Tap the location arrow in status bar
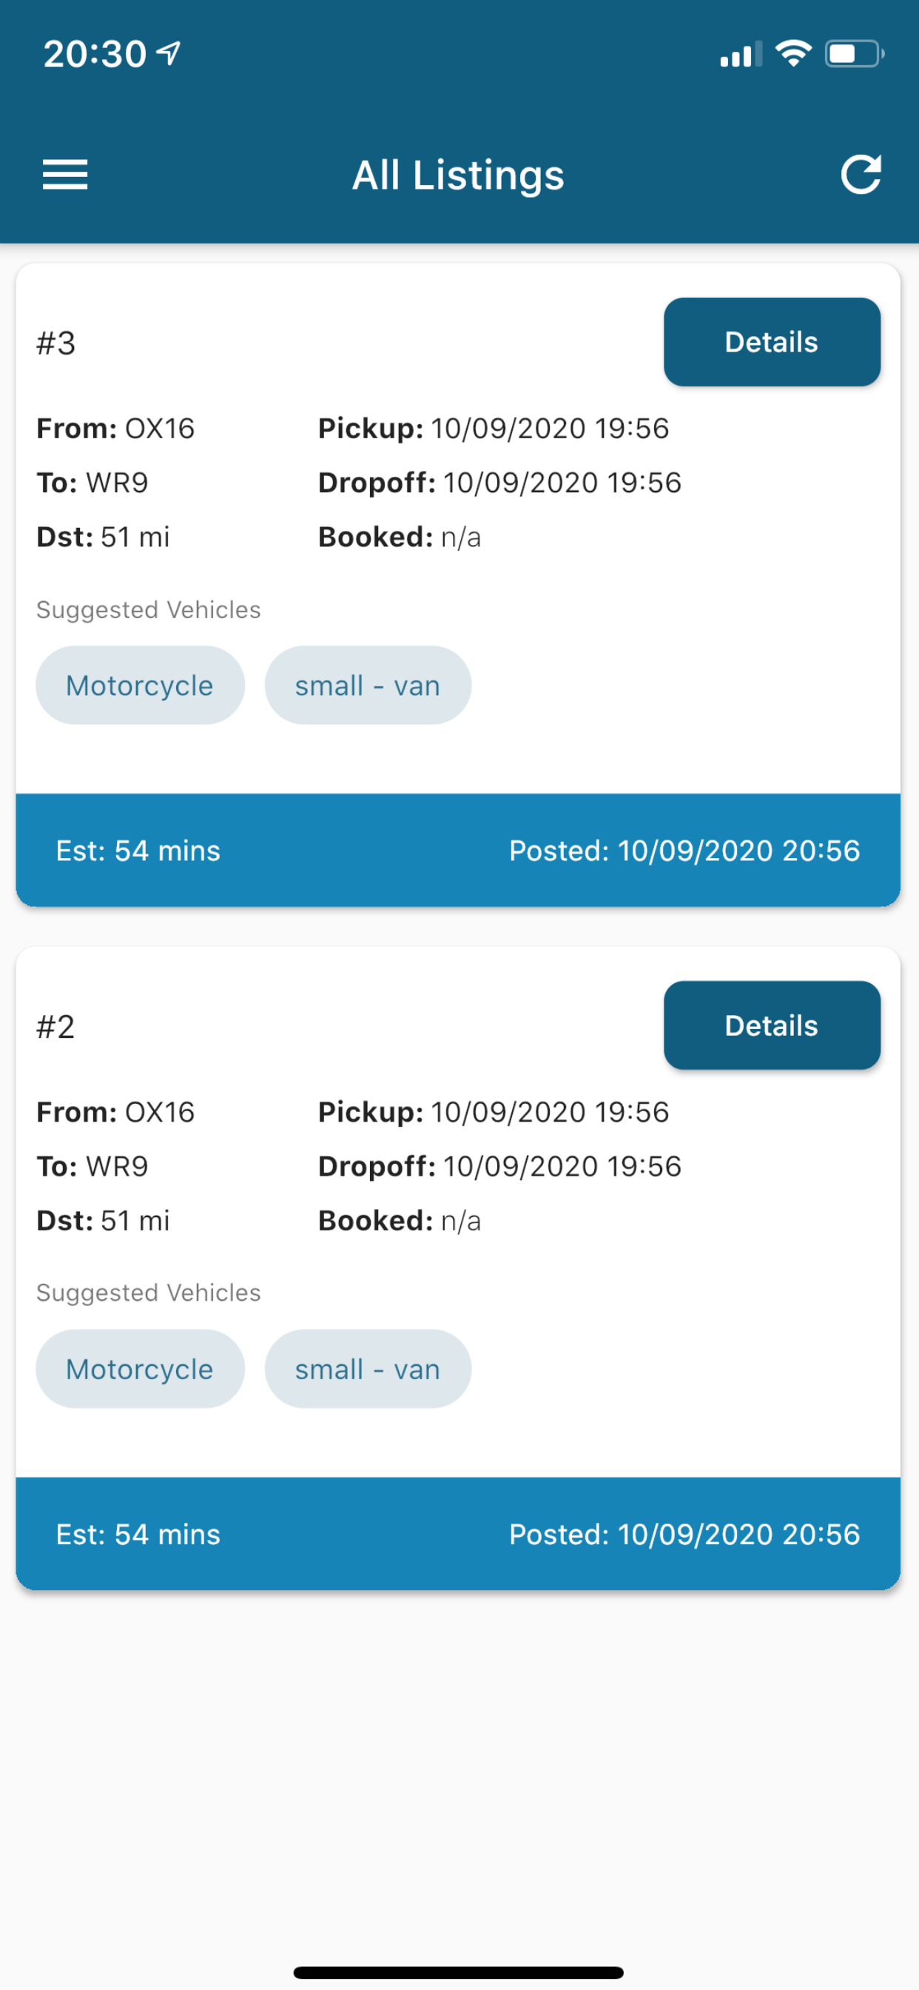 [169, 53]
